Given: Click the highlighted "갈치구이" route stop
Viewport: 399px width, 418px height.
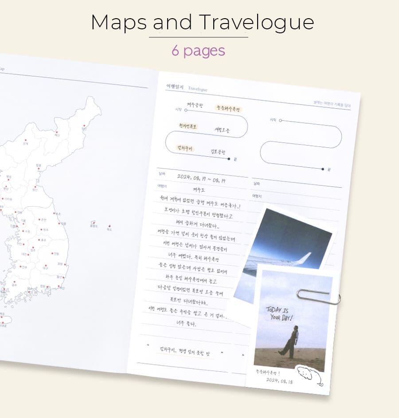Looking at the screenshot, I should point(184,148).
